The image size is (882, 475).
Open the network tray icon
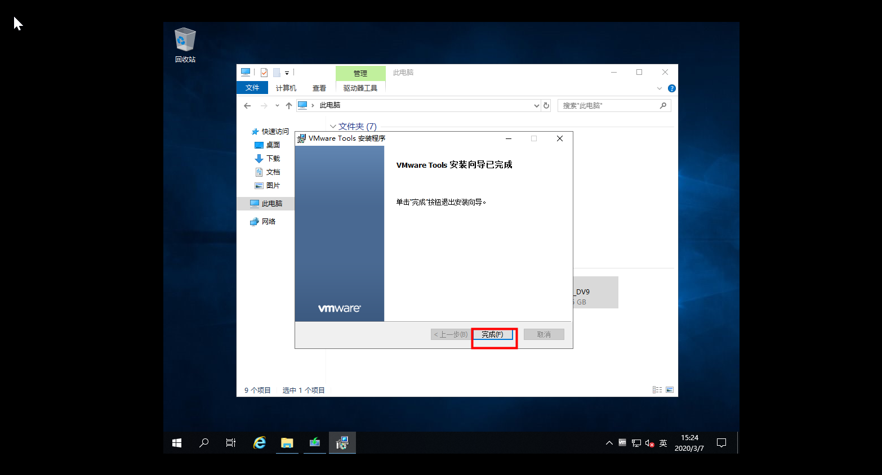(x=636, y=443)
